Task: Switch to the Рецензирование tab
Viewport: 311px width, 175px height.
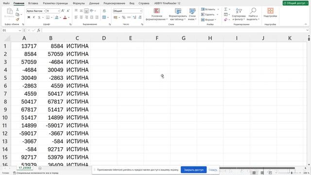Action: click(114, 3)
